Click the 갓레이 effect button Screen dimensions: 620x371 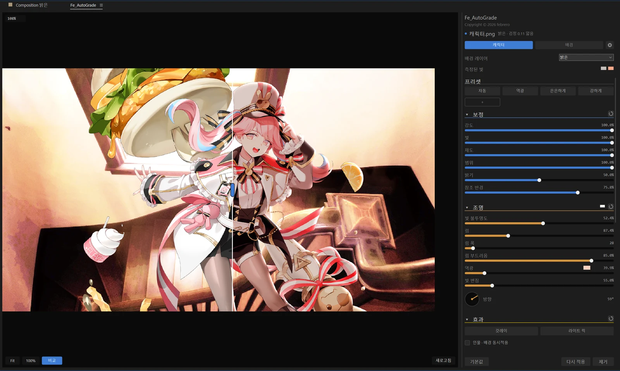coord(501,331)
